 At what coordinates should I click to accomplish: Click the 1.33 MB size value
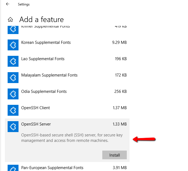tap(120, 124)
